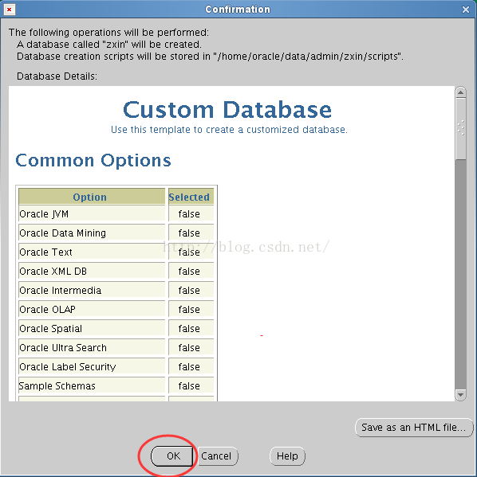Click the Oracle Label Security row

(116, 366)
